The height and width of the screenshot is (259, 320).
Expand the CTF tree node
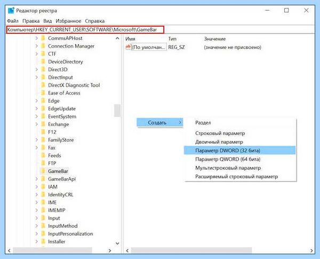point(36,54)
